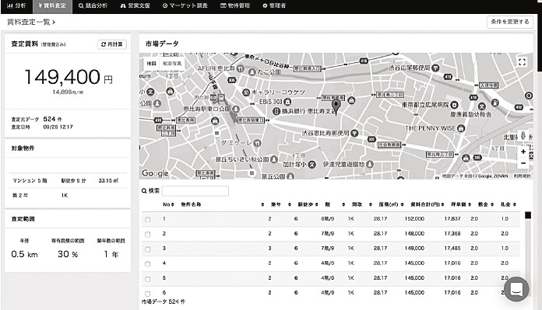542x310 pixels.
Task: Tick the checkbox for row 5
Action: pyautogui.click(x=148, y=279)
